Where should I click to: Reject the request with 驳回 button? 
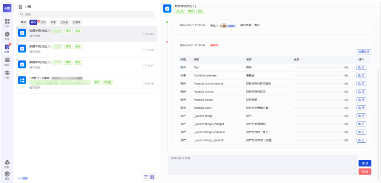[365, 172]
